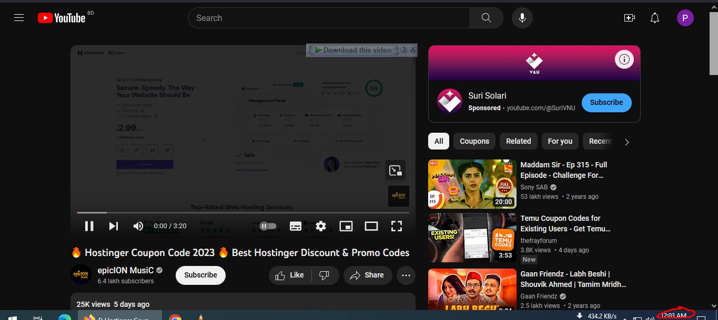Open the account avatar menu
The height and width of the screenshot is (320, 718).
click(685, 18)
